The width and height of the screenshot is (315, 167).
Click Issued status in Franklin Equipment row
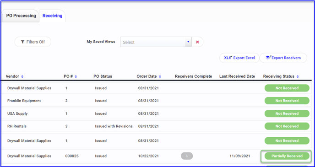pyautogui.click(x=101, y=101)
